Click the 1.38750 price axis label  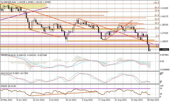click(x=164, y=25)
